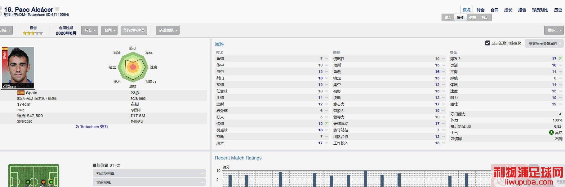Expand the 突前前锋 role selector
Screen dimensions: 565x187
coord(149,182)
